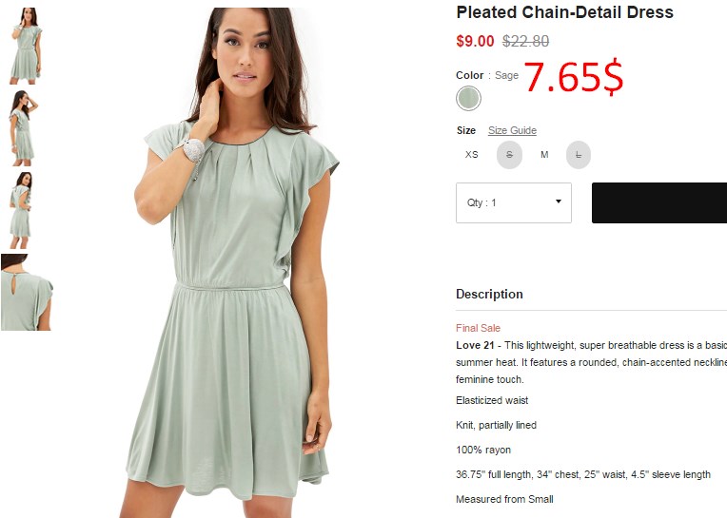Viewport: 727px width, 518px height.
Task: Select the crossed-out size L option
Action: click(x=579, y=155)
